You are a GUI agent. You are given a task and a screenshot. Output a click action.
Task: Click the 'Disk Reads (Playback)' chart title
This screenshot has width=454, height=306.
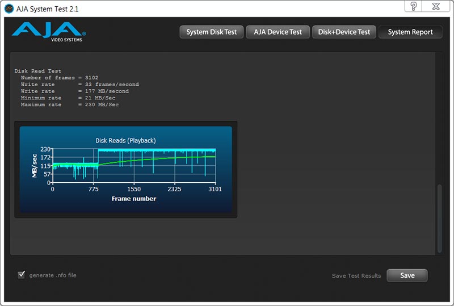tap(125, 141)
